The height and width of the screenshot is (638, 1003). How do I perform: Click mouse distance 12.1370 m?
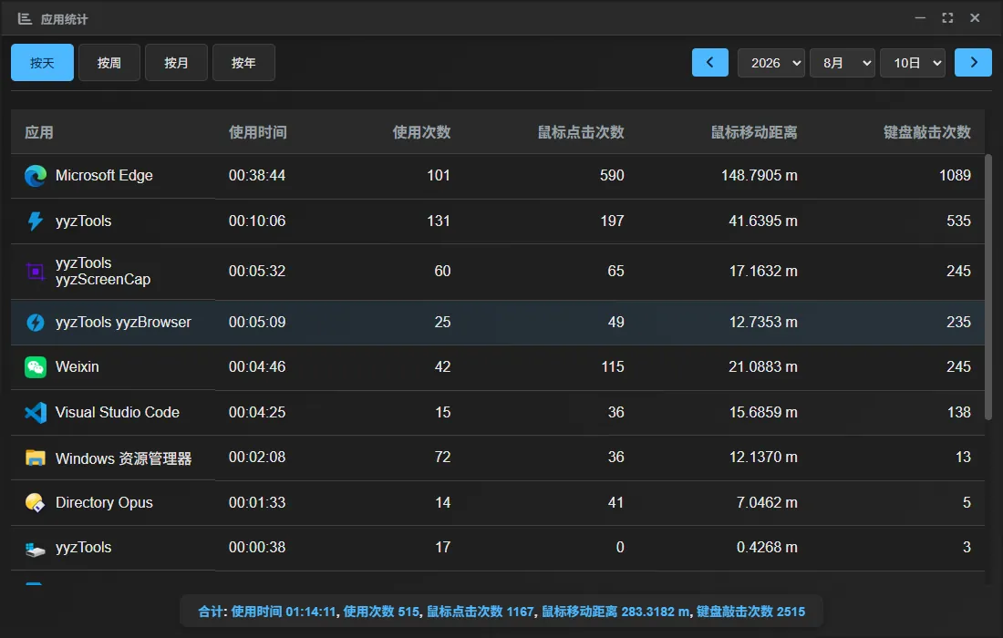click(763, 458)
